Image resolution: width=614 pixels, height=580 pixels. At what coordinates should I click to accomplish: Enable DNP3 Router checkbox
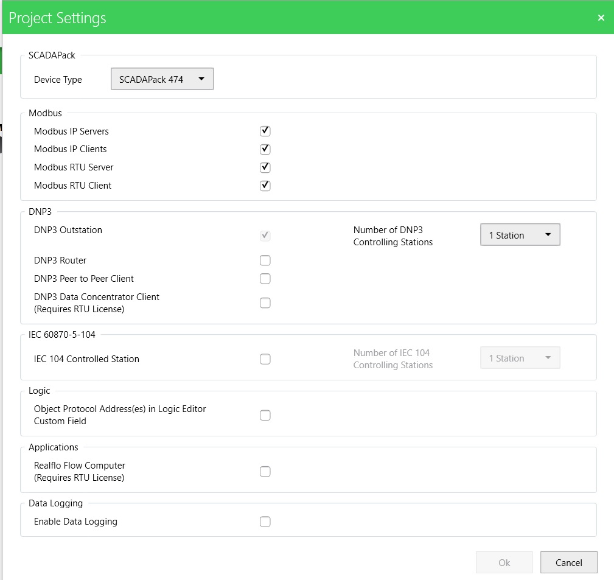pos(265,260)
